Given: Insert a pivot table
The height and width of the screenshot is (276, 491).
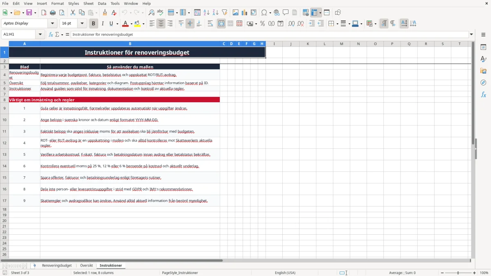Looking at the screenshot, I should coord(254,13).
